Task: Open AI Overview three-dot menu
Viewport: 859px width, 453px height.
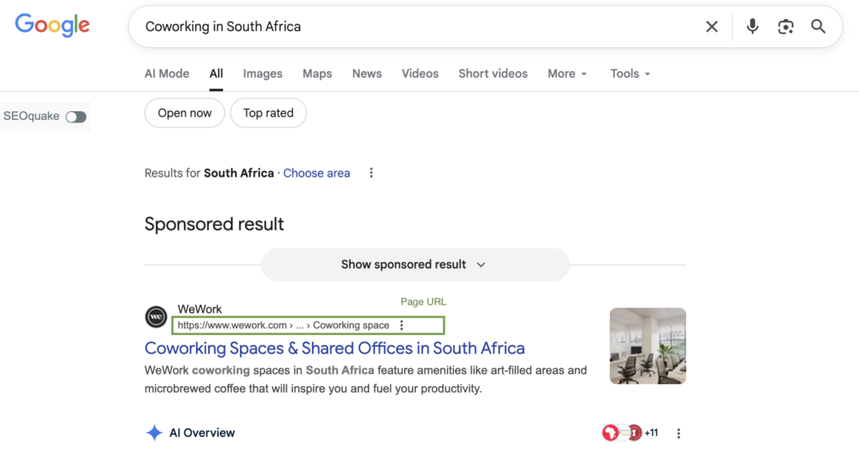Action: pos(679,434)
